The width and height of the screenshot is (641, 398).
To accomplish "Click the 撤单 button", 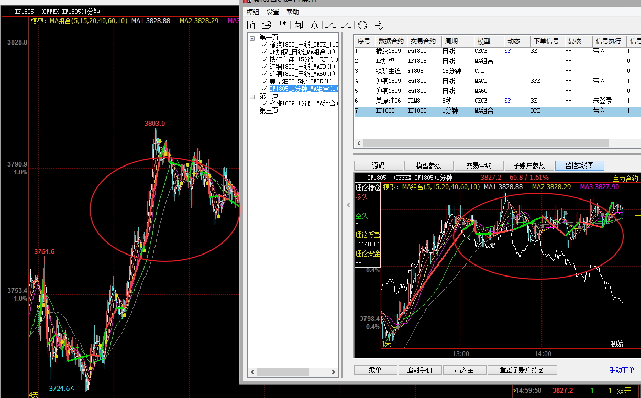I will point(375,370).
